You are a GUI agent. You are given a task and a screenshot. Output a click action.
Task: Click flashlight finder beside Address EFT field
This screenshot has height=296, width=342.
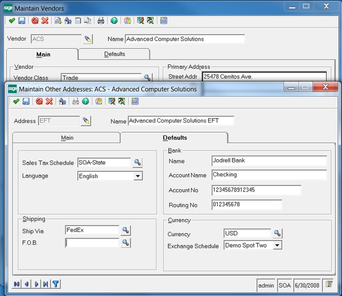pyautogui.click(x=86, y=121)
